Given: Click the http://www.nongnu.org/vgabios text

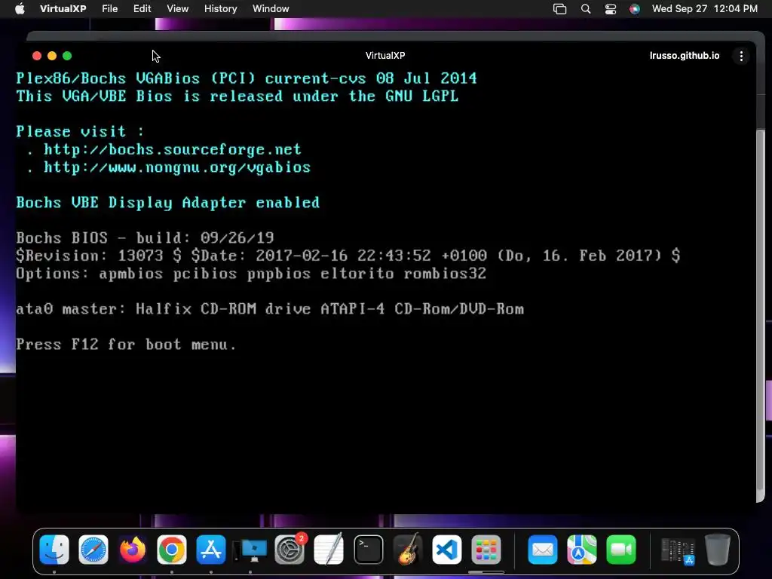Looking at the screenshot, I should point(177,167).
